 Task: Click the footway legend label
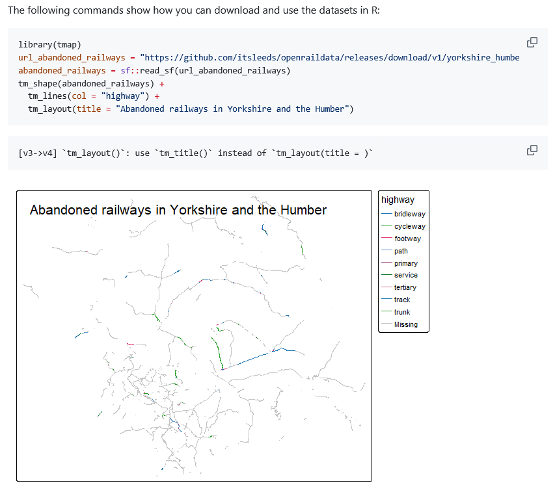[407, 239]
